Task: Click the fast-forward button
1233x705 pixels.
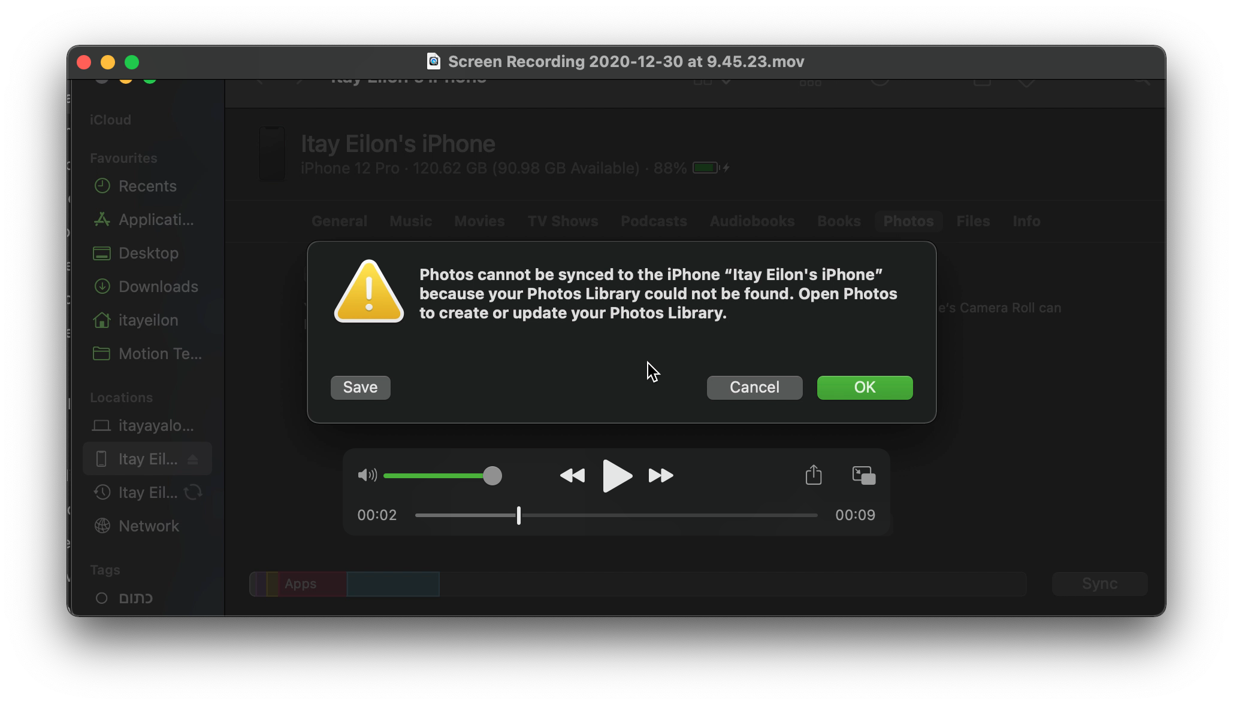Action: click(x=661, y=476)
